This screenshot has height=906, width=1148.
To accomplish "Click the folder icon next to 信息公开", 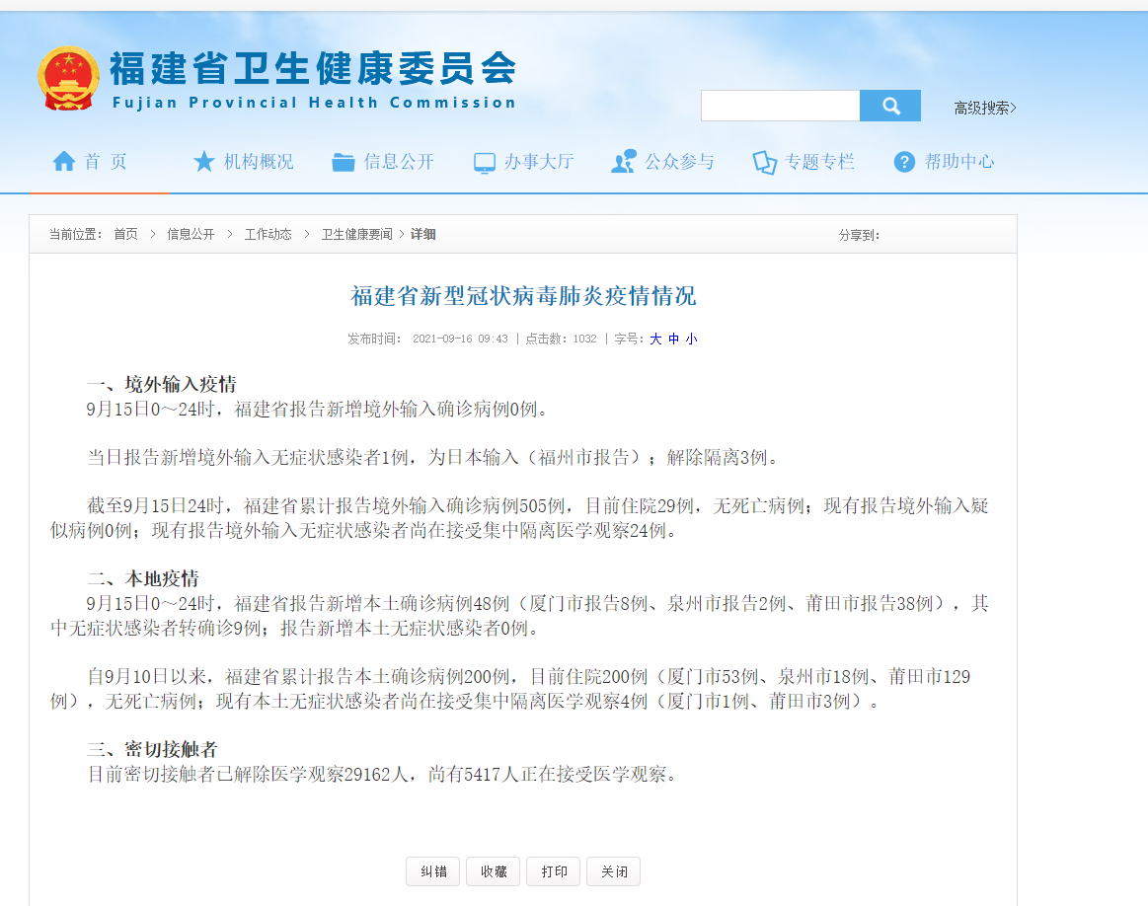I will click(344, 160).
